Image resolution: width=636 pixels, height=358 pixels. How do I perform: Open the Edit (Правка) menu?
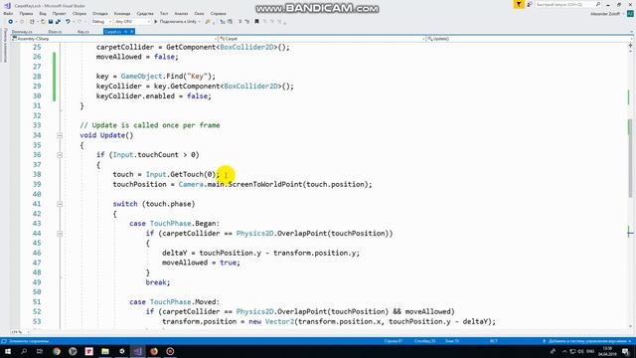[x=26, y=13]
